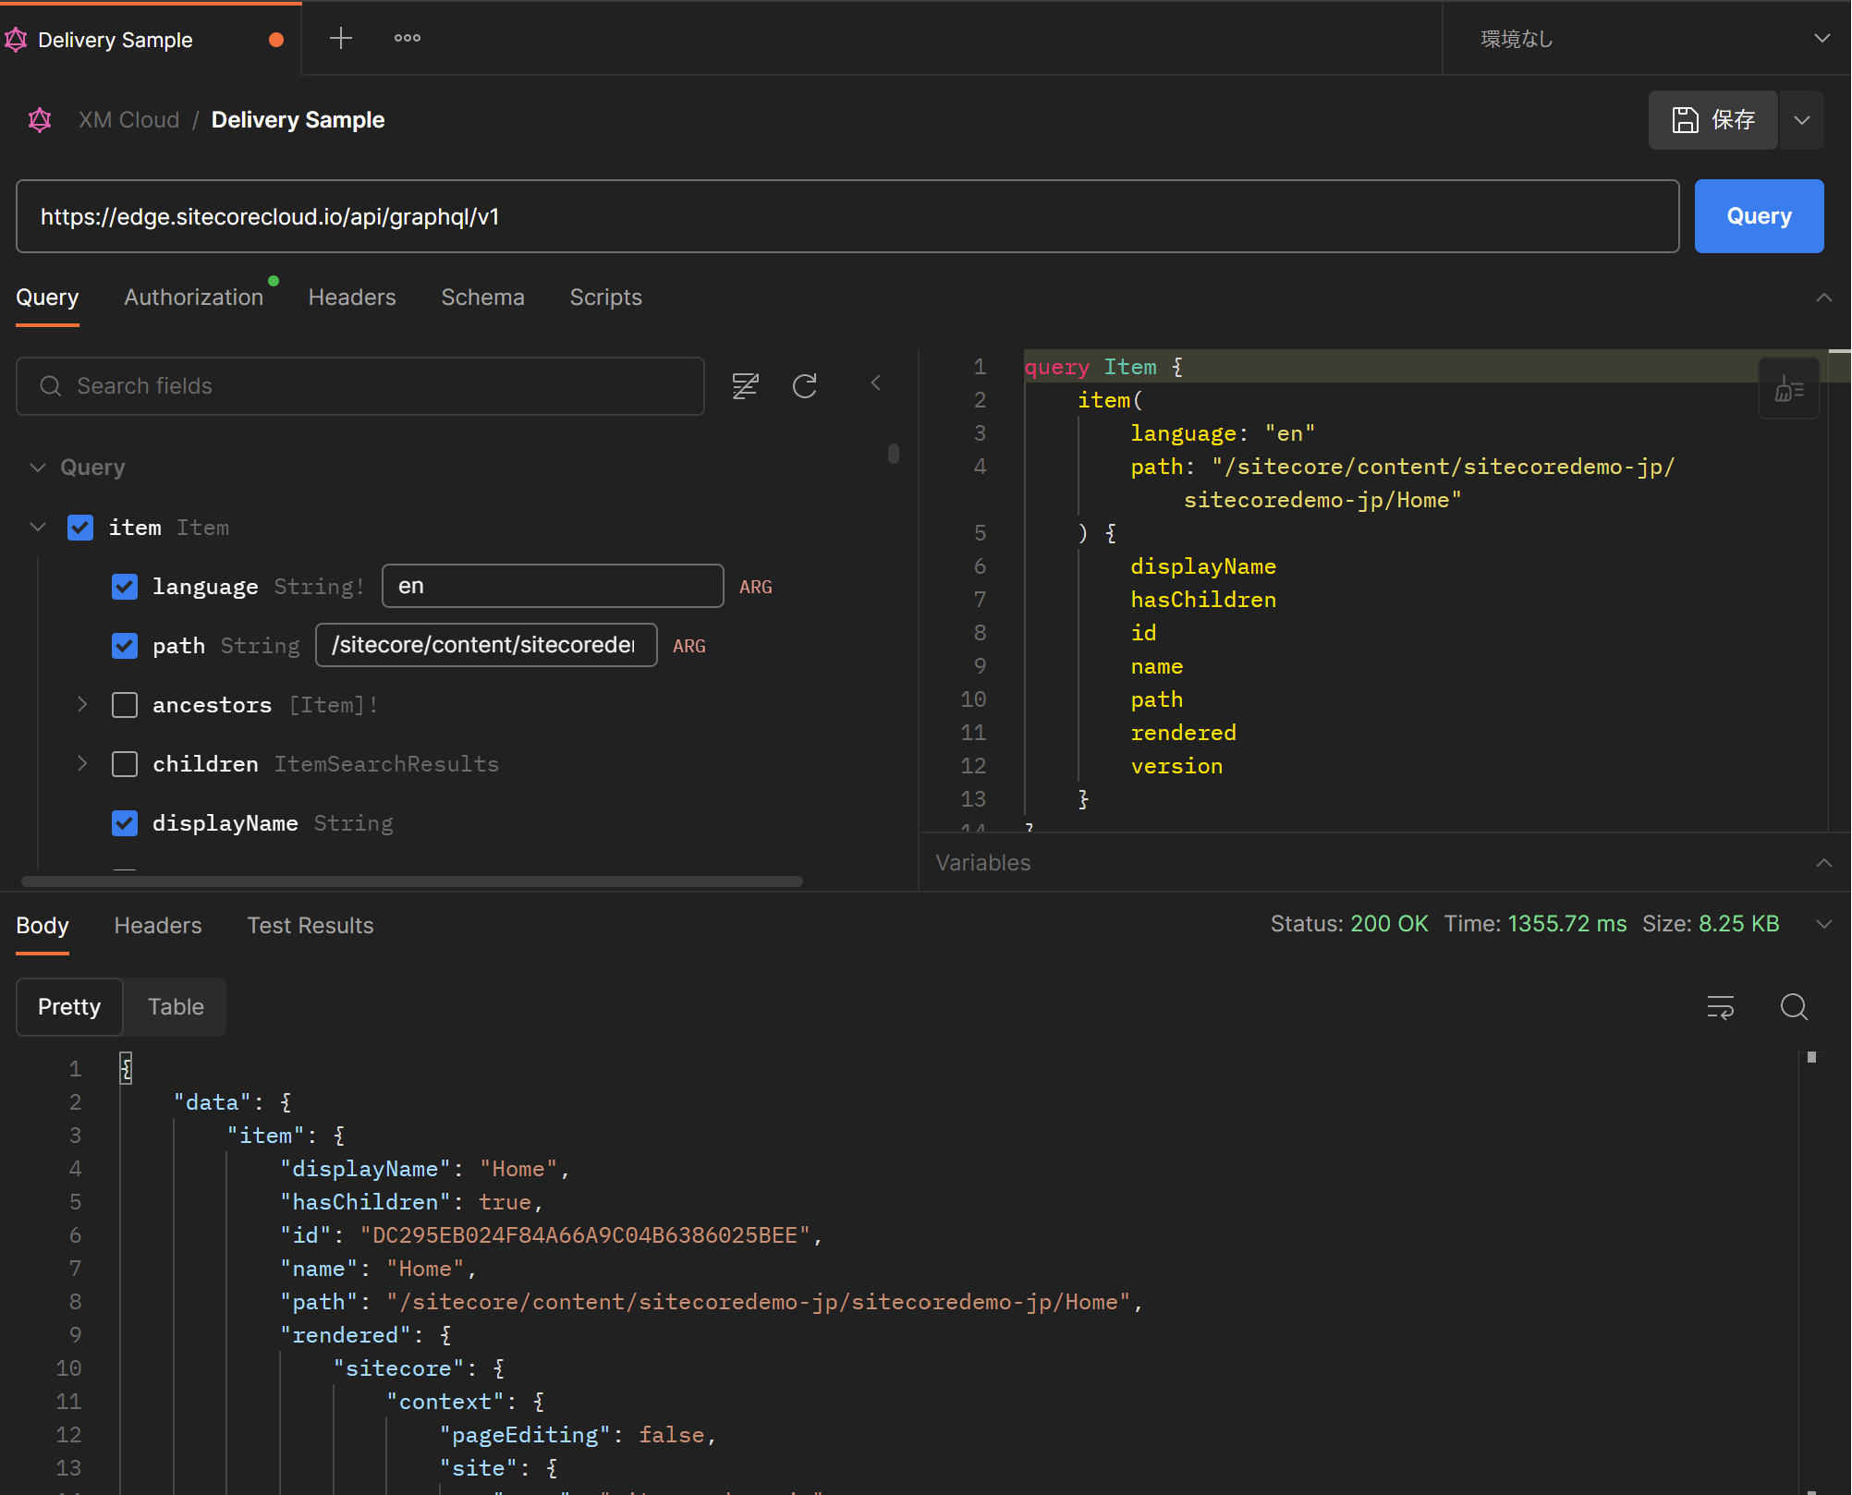The width and height of the screenshot is (1852, 1495).
Task: Click the language argument value field
Action: [x=553, y=586]
